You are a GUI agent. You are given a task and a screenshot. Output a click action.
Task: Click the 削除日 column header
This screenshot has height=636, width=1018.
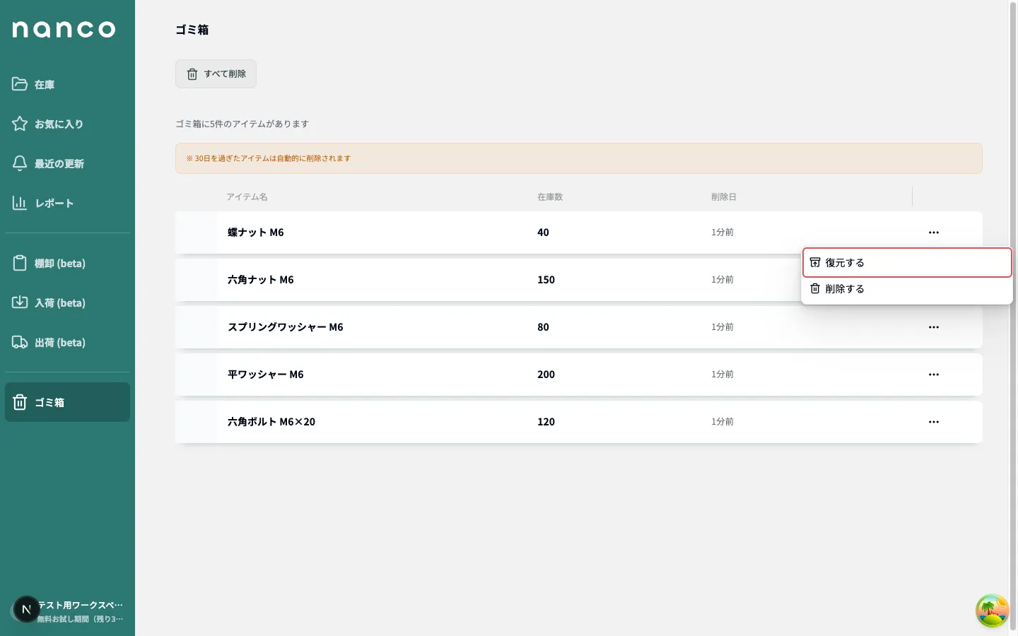pos(724,197)
